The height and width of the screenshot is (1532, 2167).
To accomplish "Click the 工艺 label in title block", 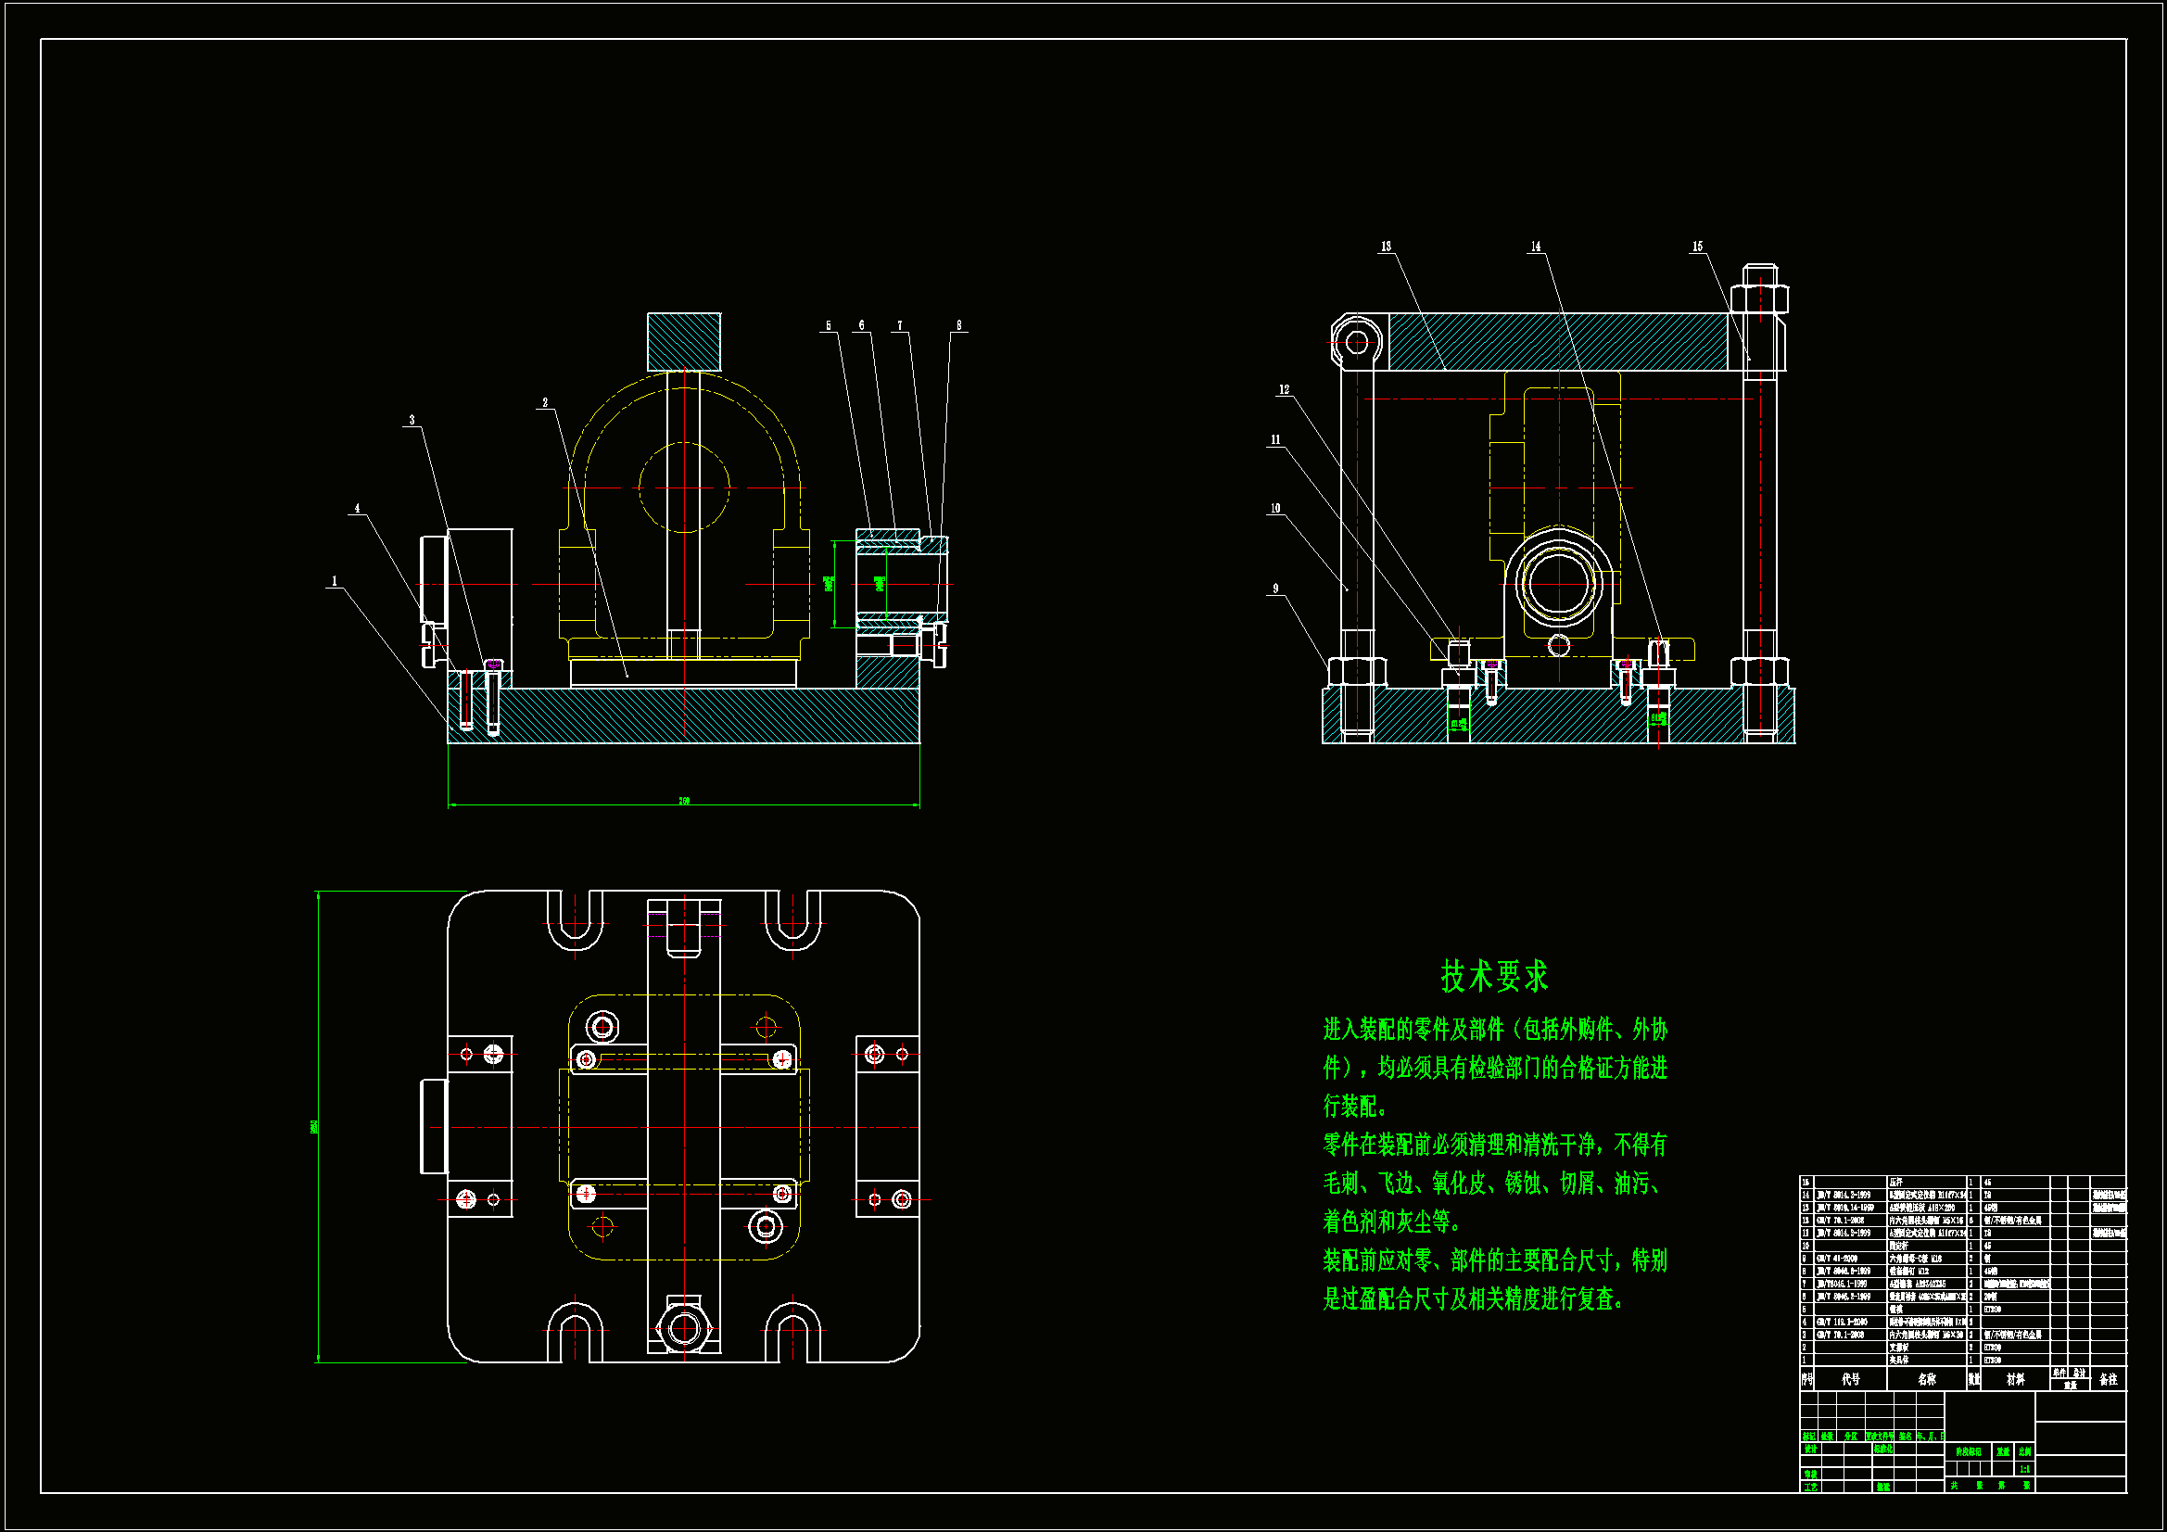I will (1811, 1488).
